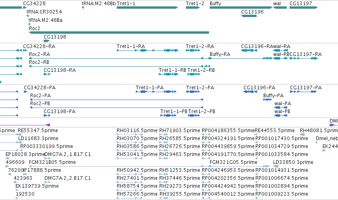The image size is (338, 200).
Task: Select the CG13197-PA protein label
Action: click(x=306, y=88)
